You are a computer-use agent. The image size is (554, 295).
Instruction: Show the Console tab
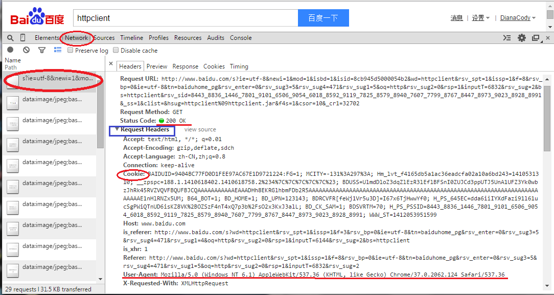(x=241, y=38)
